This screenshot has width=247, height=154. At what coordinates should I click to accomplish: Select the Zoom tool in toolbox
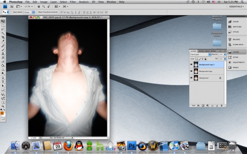click(x=3, y=106)
